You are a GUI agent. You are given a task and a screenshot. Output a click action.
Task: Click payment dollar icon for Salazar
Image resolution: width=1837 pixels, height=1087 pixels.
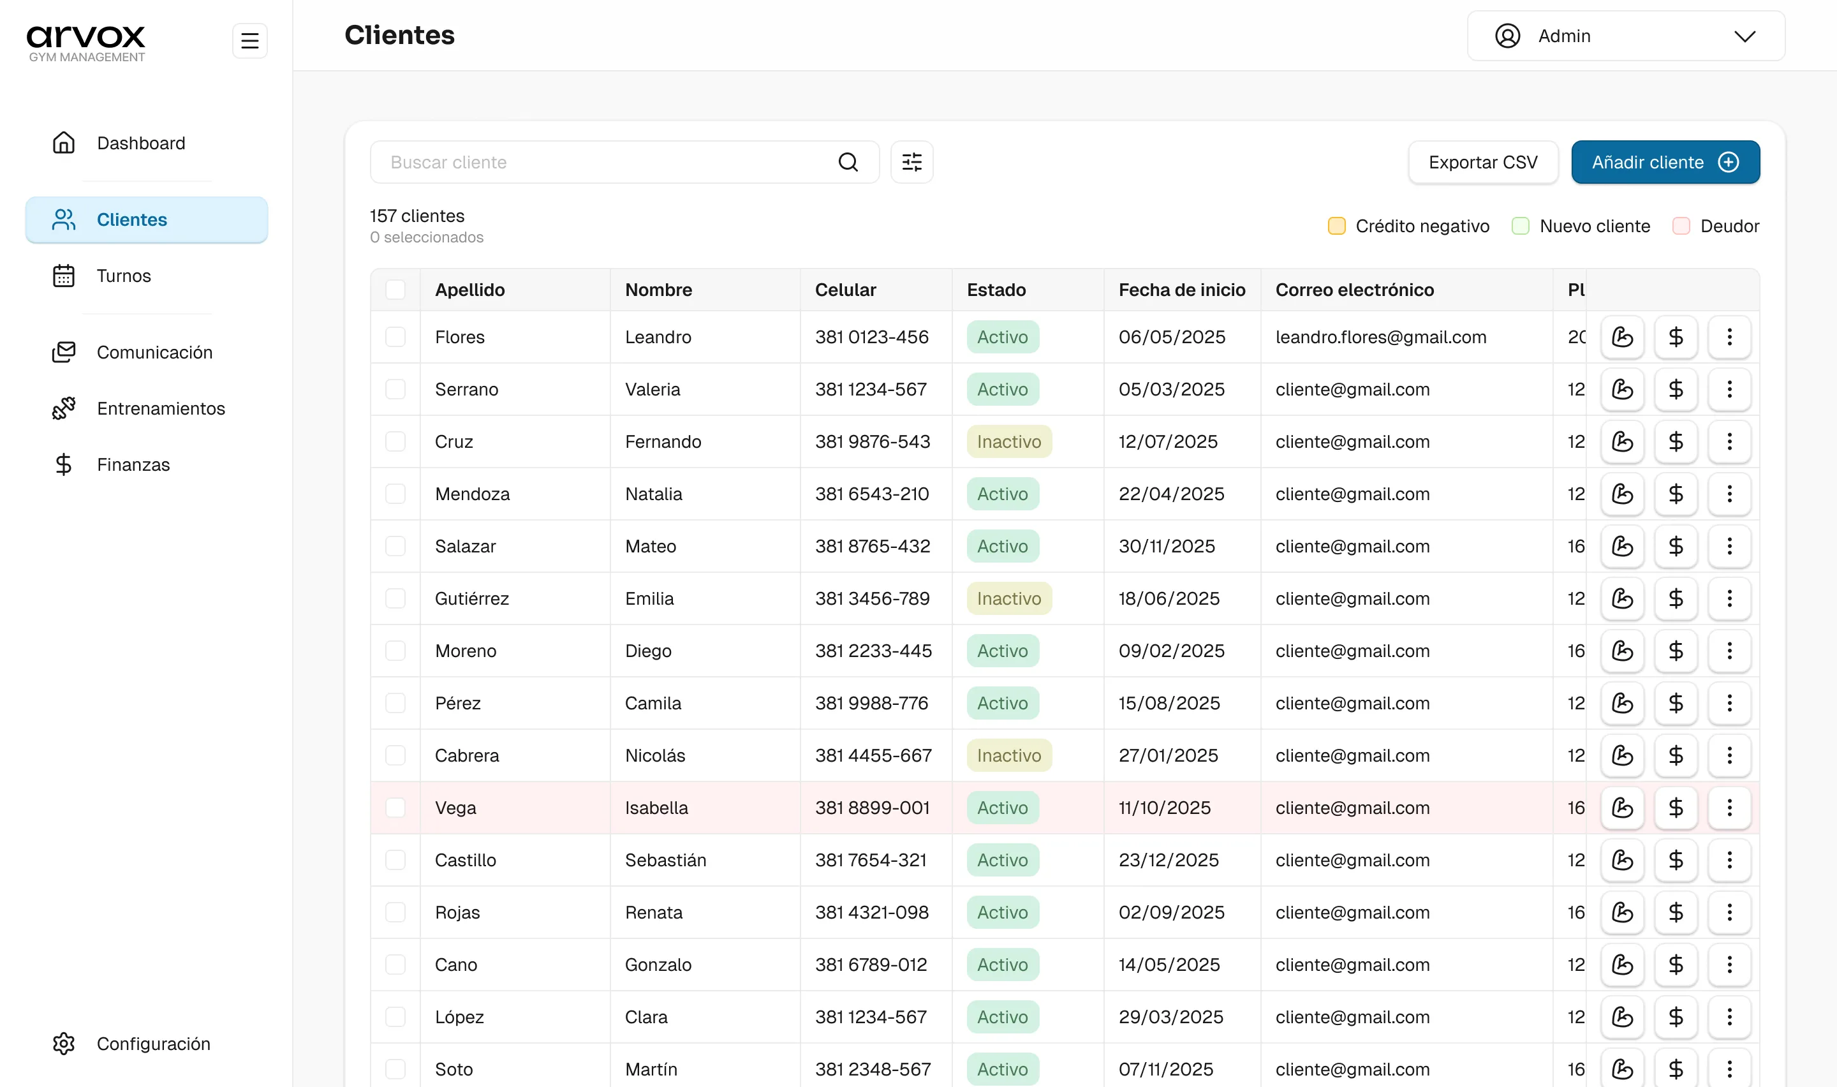1676,547
